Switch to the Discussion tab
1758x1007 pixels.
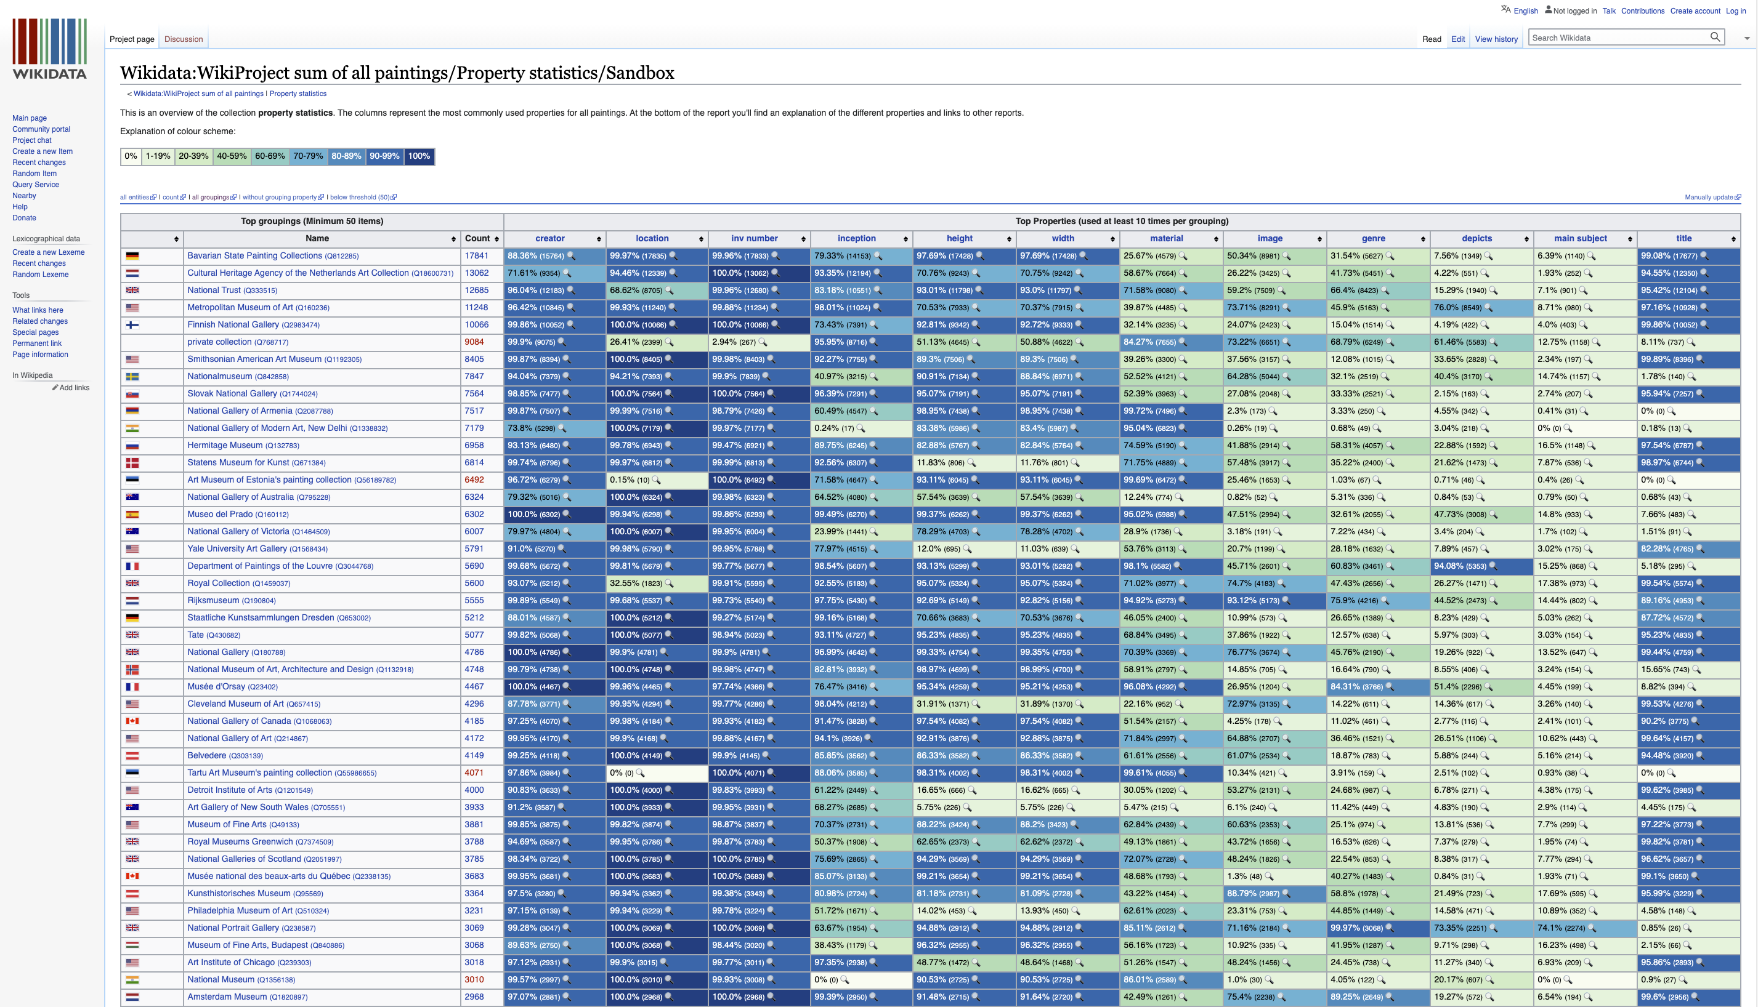[184, 39]
